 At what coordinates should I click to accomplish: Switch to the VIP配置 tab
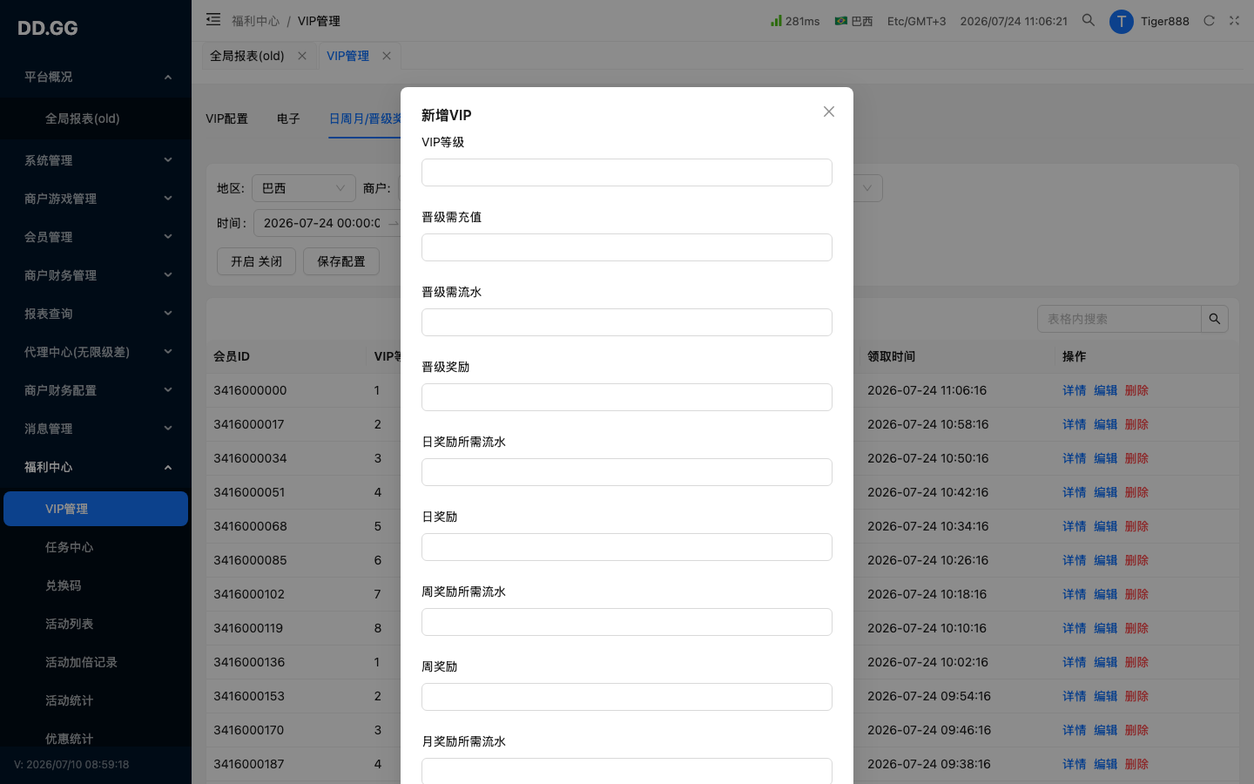pyautogui.click(x=226, y=118)
